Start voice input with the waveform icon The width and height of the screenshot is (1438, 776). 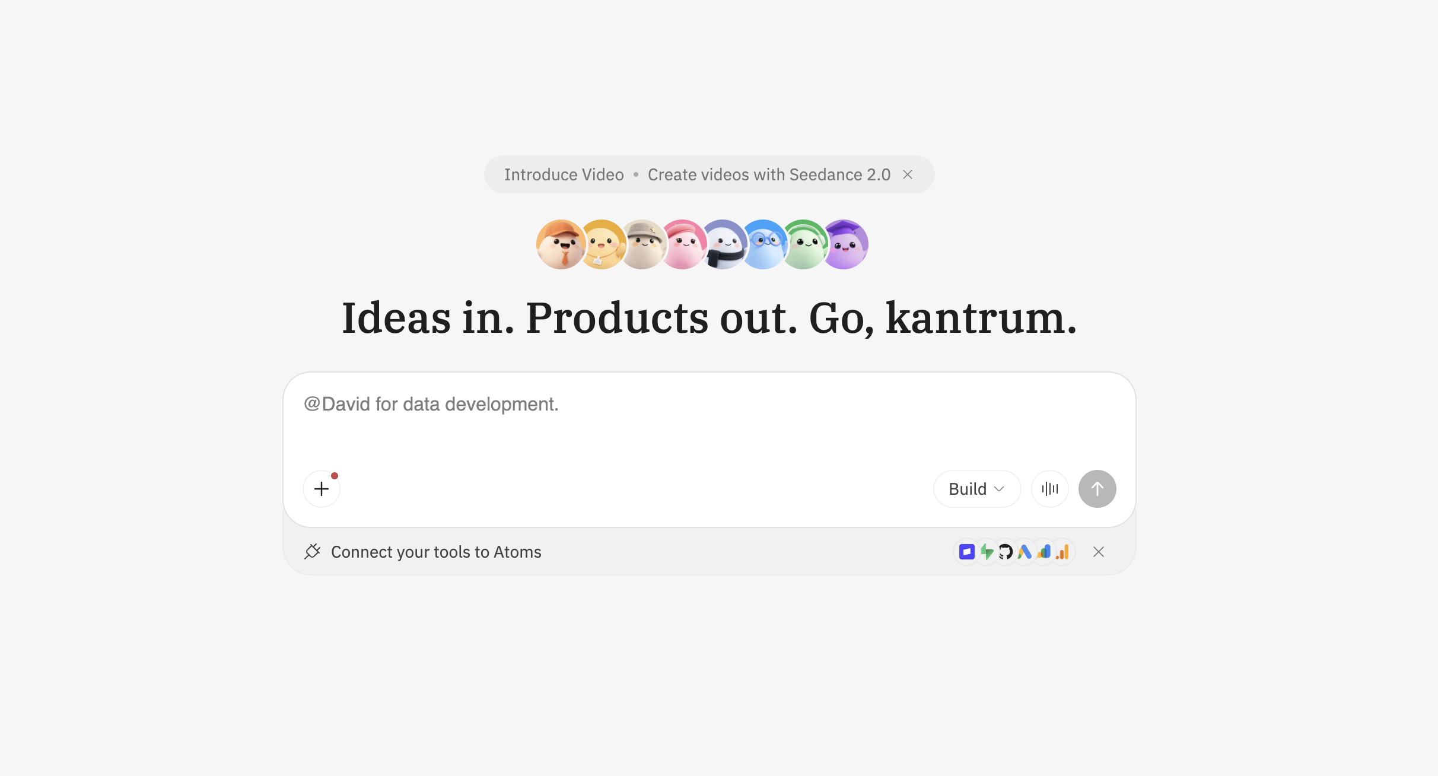(1050, 489)
